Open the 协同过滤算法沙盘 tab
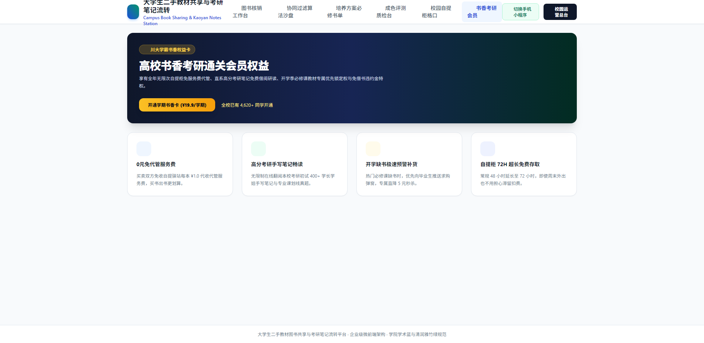Viewport: 704px width, 343px height. (295, 12)
